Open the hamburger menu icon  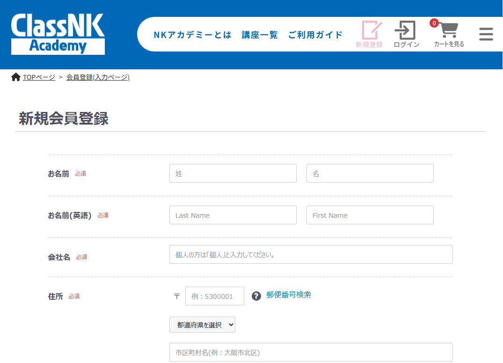(x=486, y=34)
